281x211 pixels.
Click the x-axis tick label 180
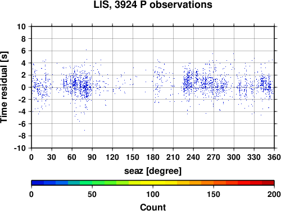coord(153,157)
